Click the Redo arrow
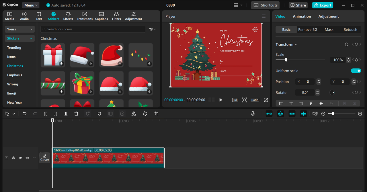Screen dimensions: 367x192 (35, 114)
